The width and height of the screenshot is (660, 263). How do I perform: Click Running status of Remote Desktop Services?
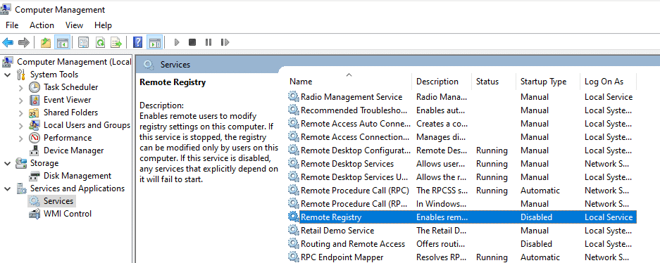[492, 163]
